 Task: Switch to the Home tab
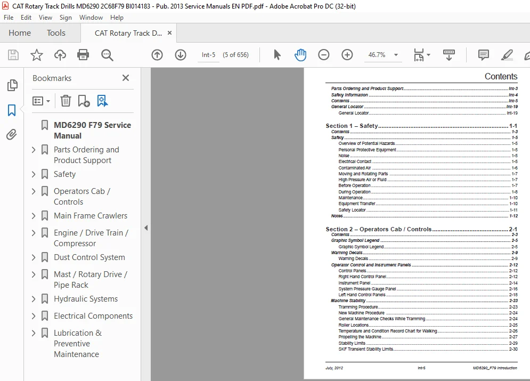[x=20, y=33]
